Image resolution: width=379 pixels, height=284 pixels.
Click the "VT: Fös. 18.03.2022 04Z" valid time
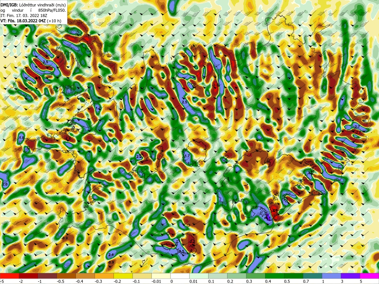[x=23, y=21]
